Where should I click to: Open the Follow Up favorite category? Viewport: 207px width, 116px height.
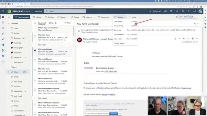[x=17, y=43]
